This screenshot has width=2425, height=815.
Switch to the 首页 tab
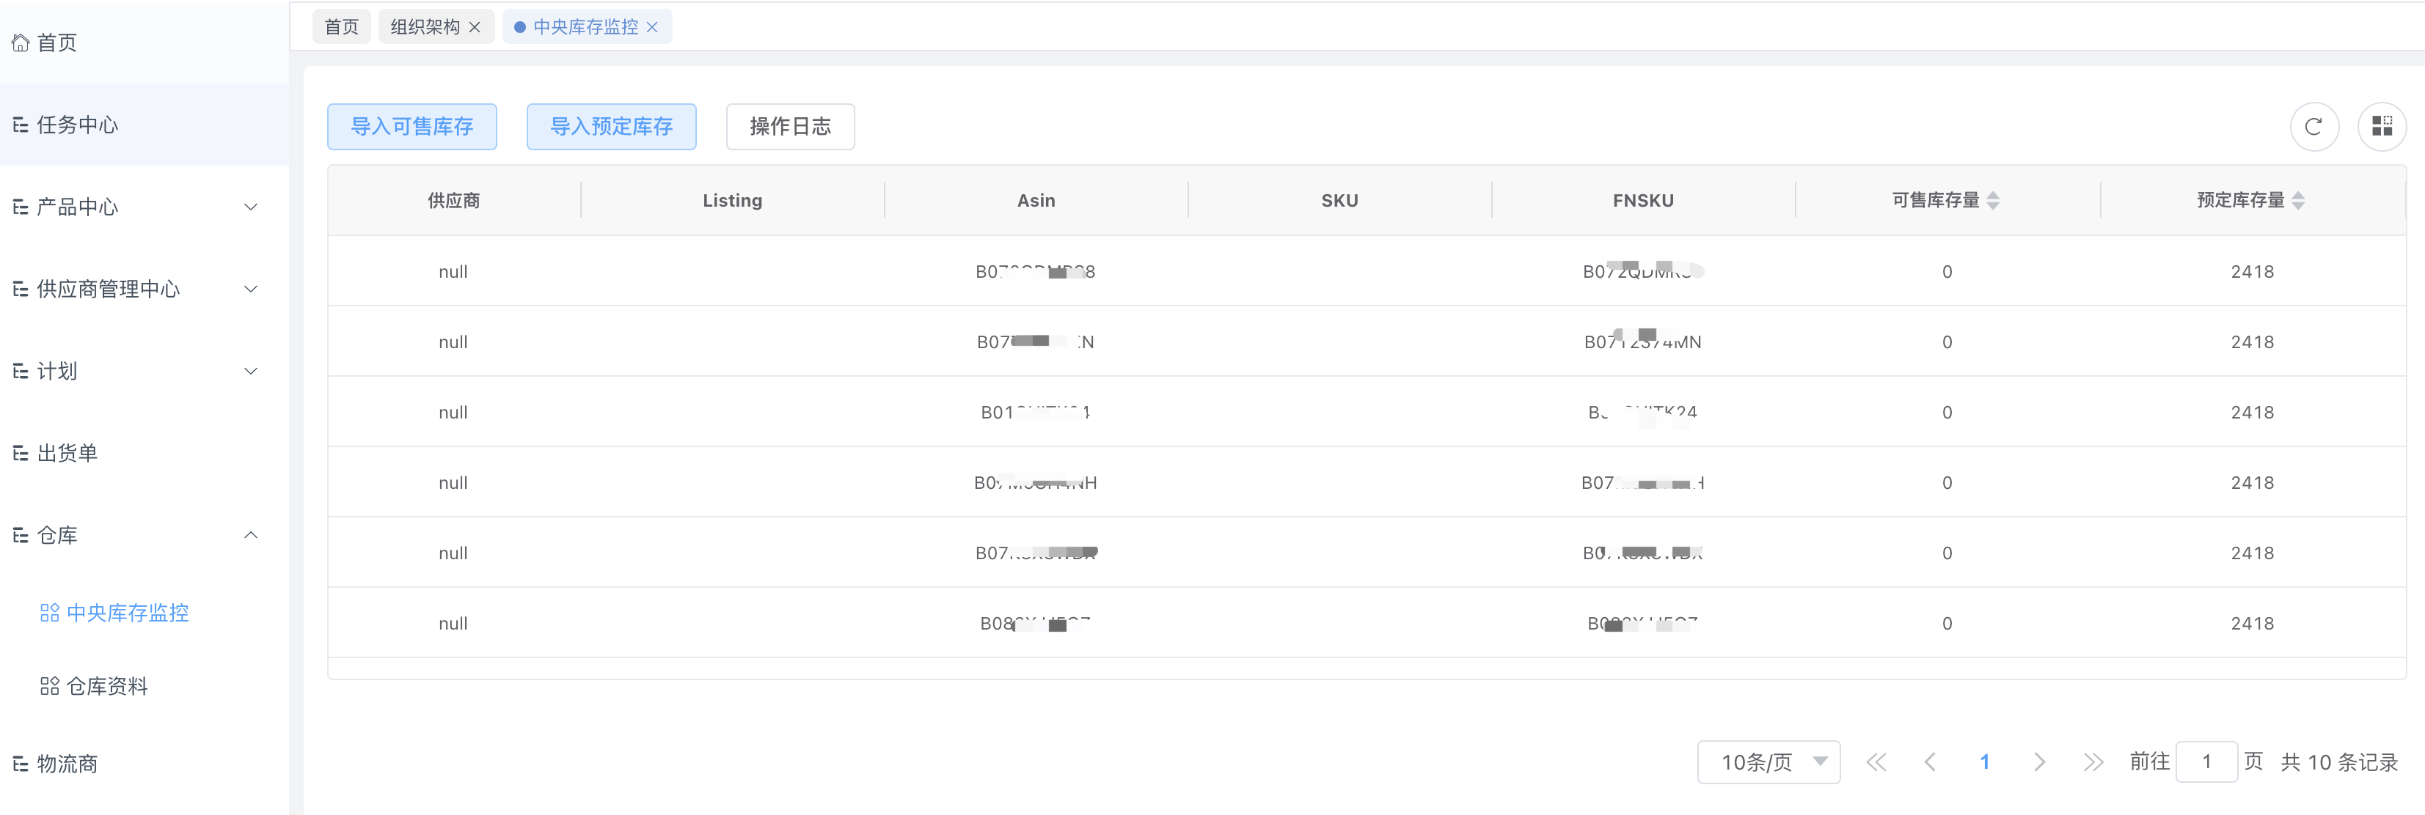point(341,26)
